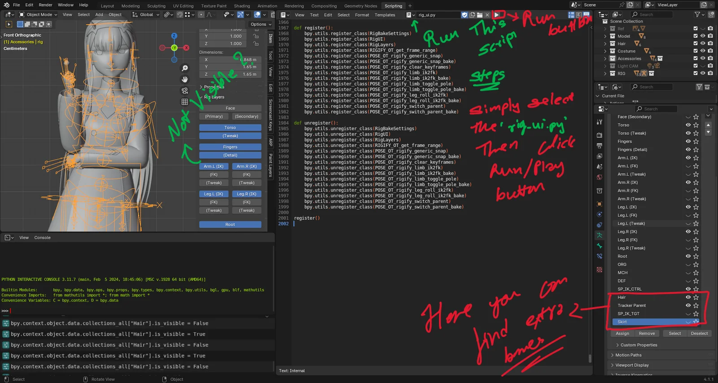Open the Templates menu in text editor
This screenshot has width=718, height=383.
coord(385,15)
